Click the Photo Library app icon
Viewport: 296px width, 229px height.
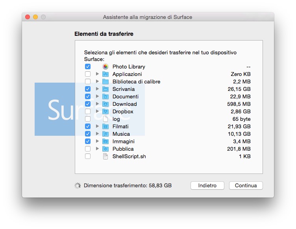tap(105, 66)
